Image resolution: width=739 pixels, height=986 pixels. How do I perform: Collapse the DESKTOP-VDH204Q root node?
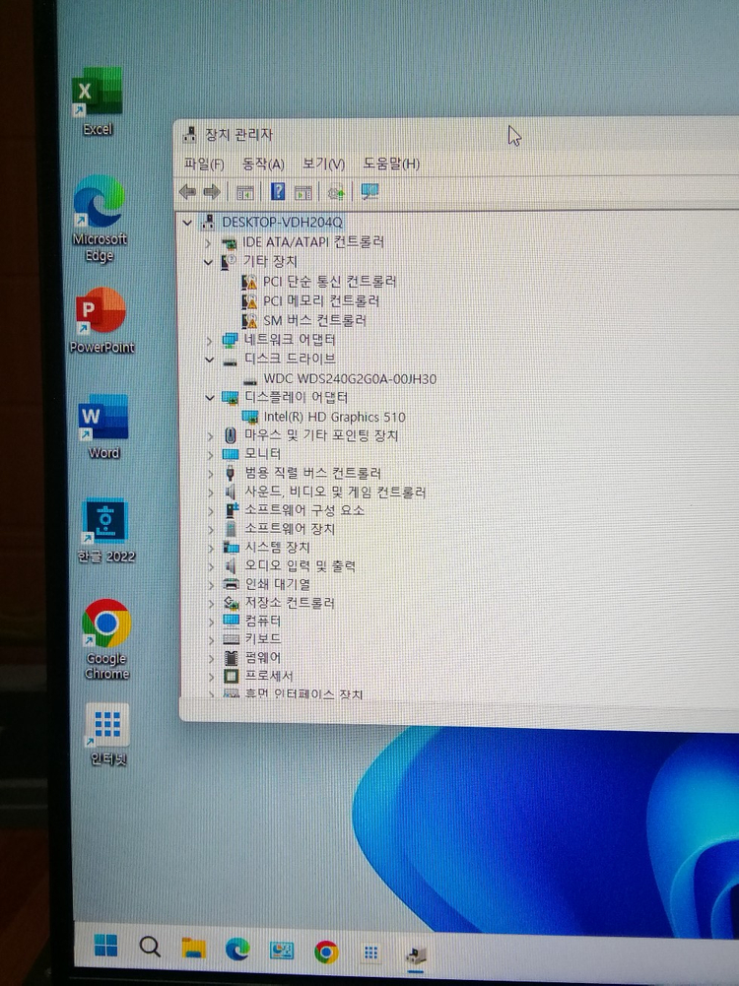point(187,223)
